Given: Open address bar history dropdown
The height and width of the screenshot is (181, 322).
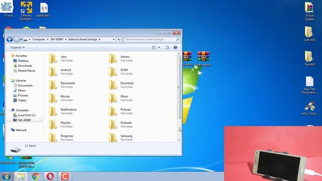Looking at the screenshot, I should pos(114,39).
